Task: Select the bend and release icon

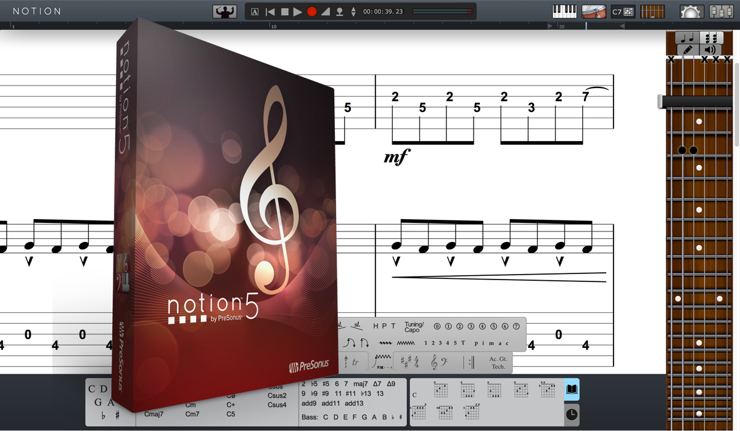Action: coord(349,342)
